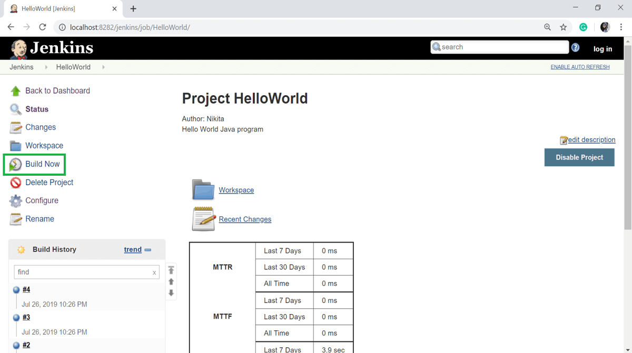This screenshot has height=353, width=632.
Task: Start a build with Build Now
Action: point(43,164)
